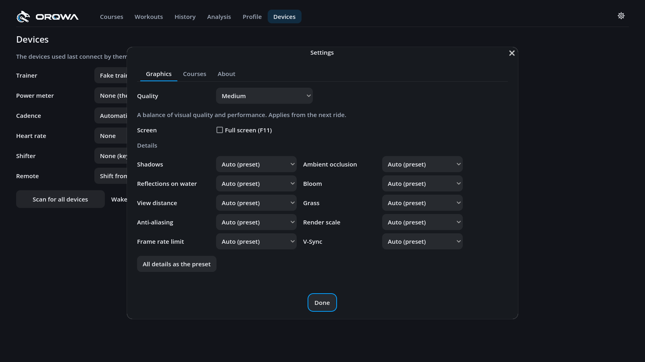Open the Profile page
645x362 pixels.
click(252, 16)
